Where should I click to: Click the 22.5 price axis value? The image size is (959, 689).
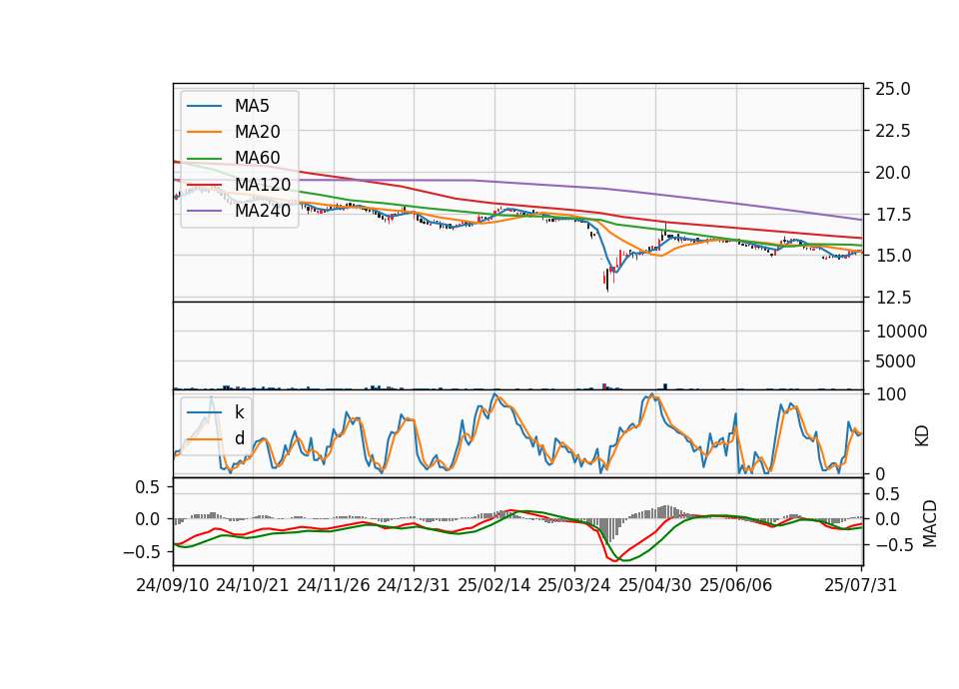pos(893,131)
